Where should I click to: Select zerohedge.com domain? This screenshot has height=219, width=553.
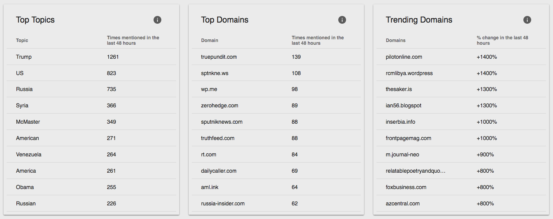point(220,105)
